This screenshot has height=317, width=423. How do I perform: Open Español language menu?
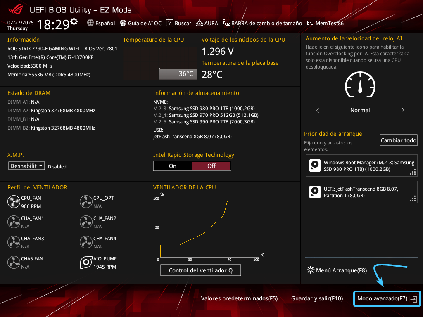pos(101,23)
